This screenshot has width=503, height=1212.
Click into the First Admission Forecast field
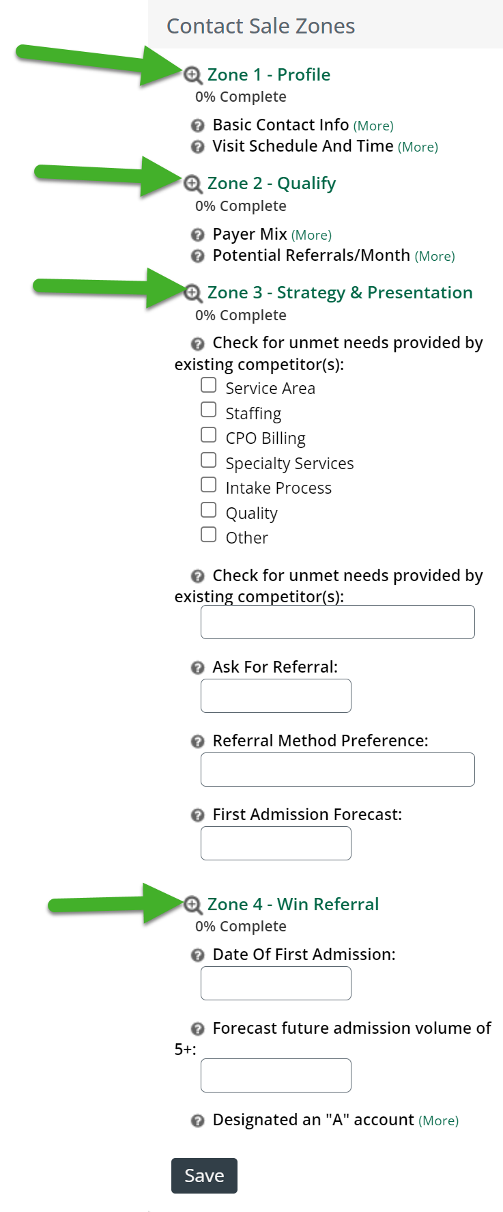click(276, 843)
